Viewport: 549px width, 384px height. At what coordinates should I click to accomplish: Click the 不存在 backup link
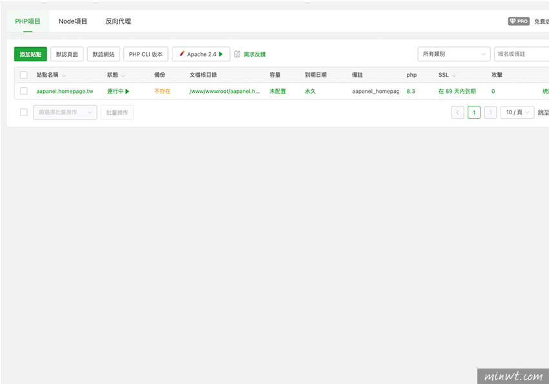[x=162, y=91]
